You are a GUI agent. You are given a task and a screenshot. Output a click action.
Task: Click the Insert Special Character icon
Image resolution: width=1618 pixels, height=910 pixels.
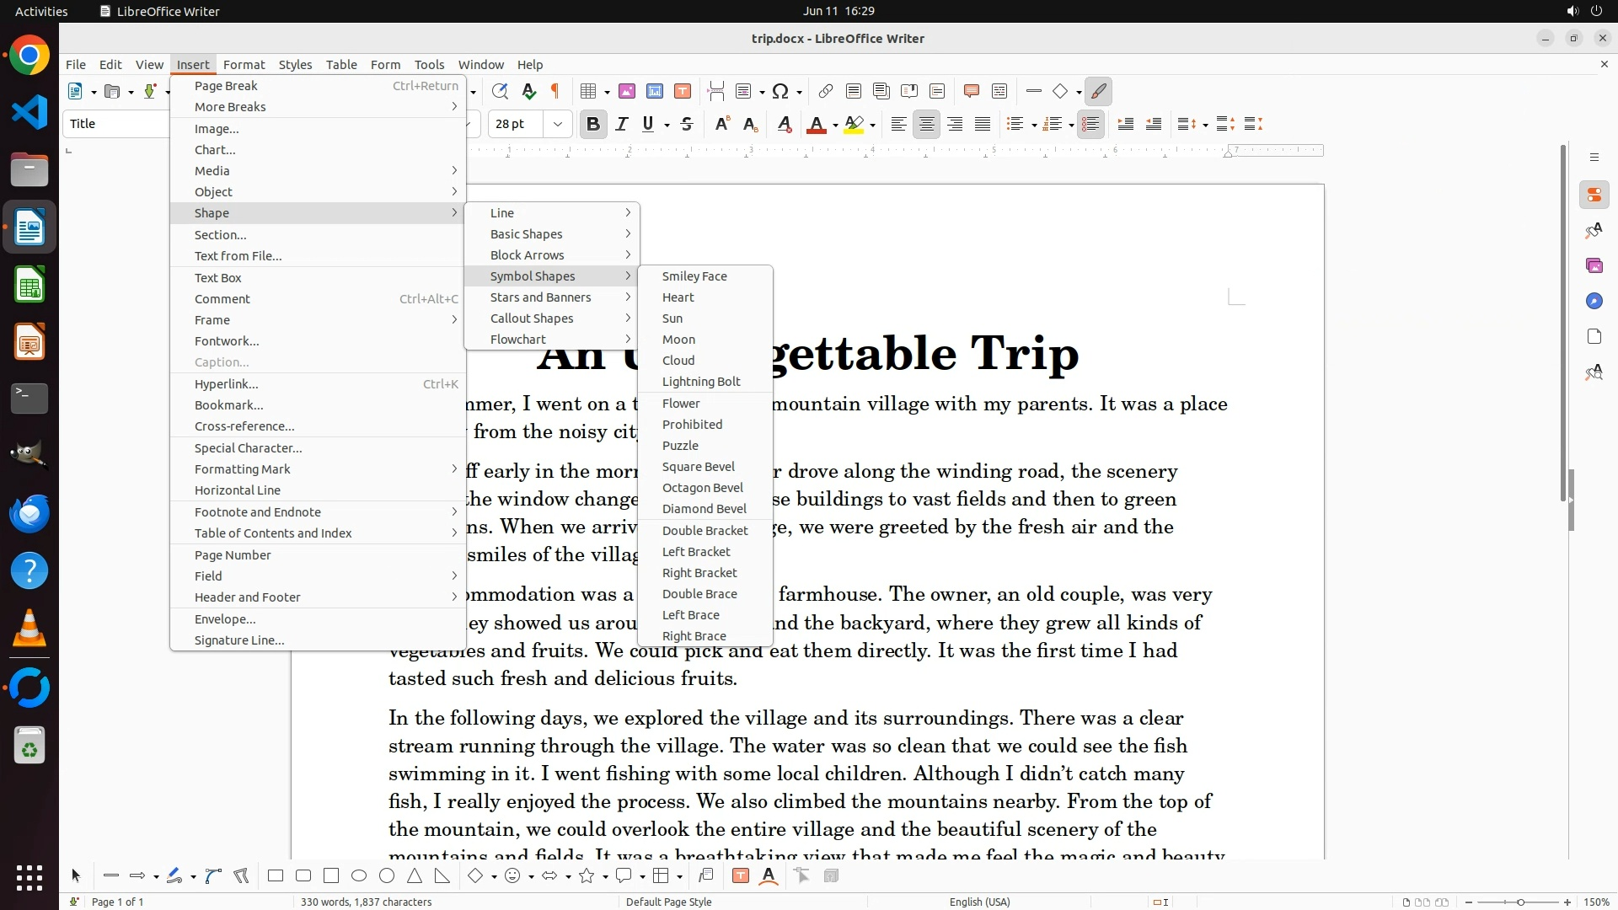tap(780, 91)
